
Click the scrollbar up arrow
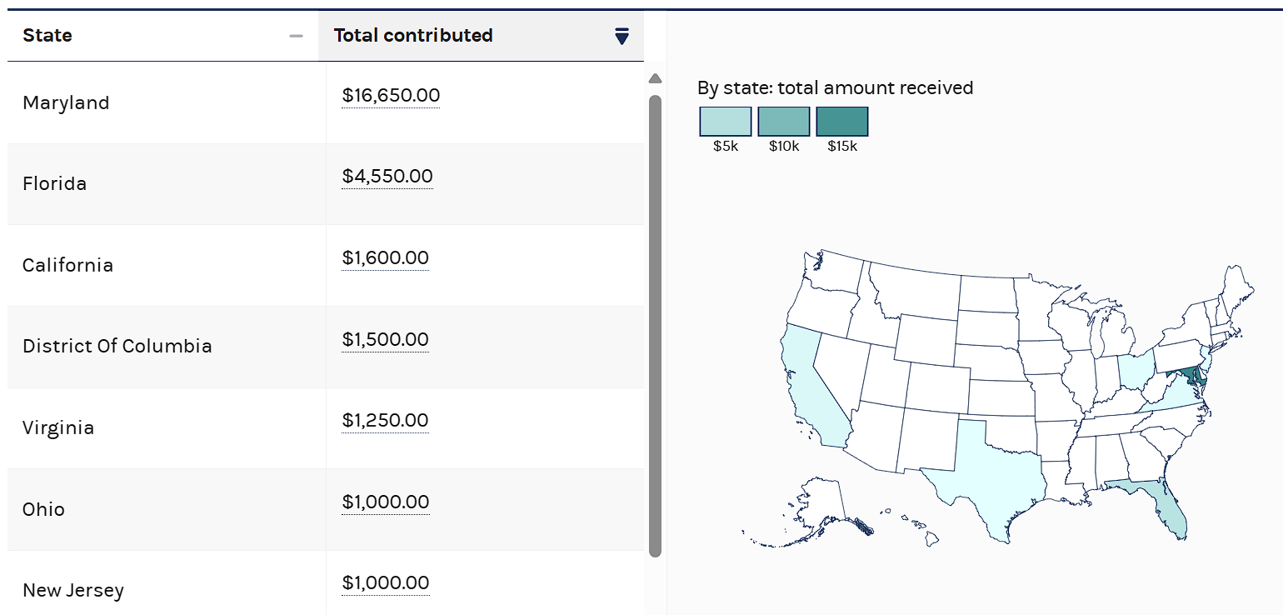[655, 78]
